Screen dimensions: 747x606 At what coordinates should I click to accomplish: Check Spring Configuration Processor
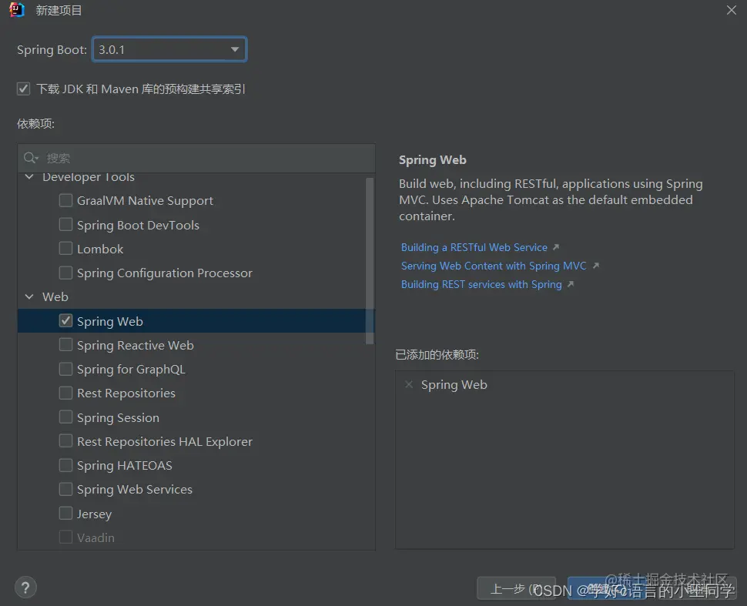pyautogui.click(x=65, y=273)
